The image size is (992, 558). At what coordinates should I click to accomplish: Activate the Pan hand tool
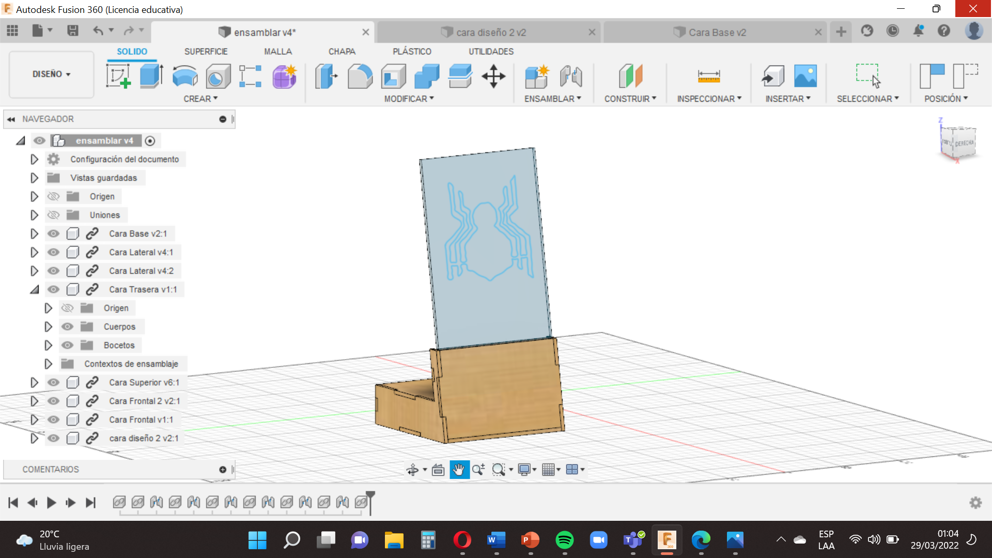459,470
